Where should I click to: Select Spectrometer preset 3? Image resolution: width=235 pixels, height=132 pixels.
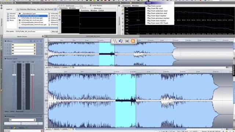pyautogui.click(x=123, y=26)
